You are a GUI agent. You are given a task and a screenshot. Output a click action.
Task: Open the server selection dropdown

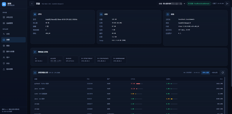click(171, 3)
